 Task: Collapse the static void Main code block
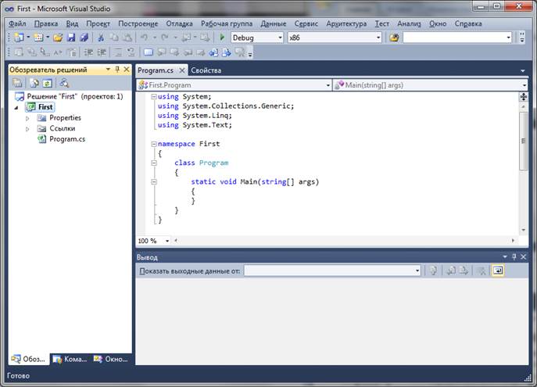(154, 182)
